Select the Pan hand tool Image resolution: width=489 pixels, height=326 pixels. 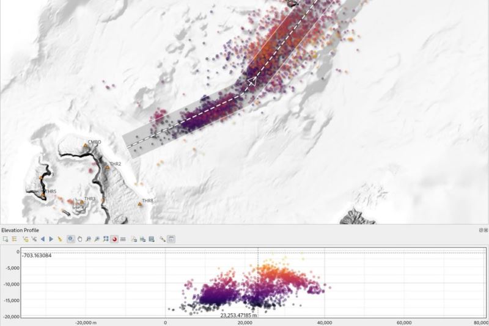click(80, 239)
